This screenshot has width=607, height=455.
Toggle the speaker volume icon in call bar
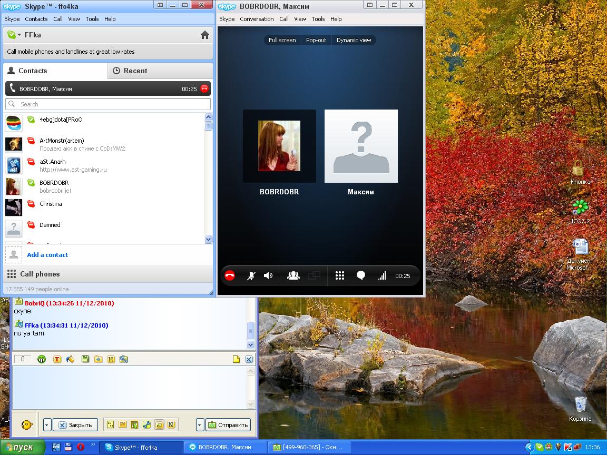click(268, 275)
